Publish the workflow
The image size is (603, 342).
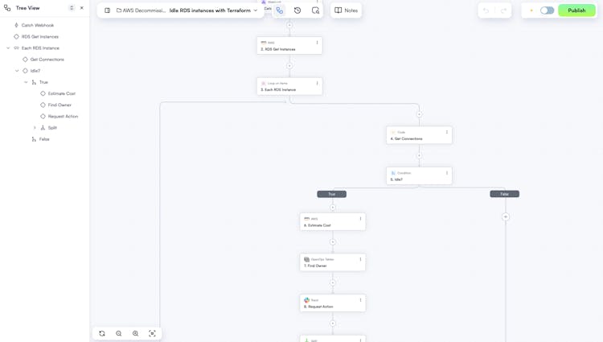click(576, 10)
